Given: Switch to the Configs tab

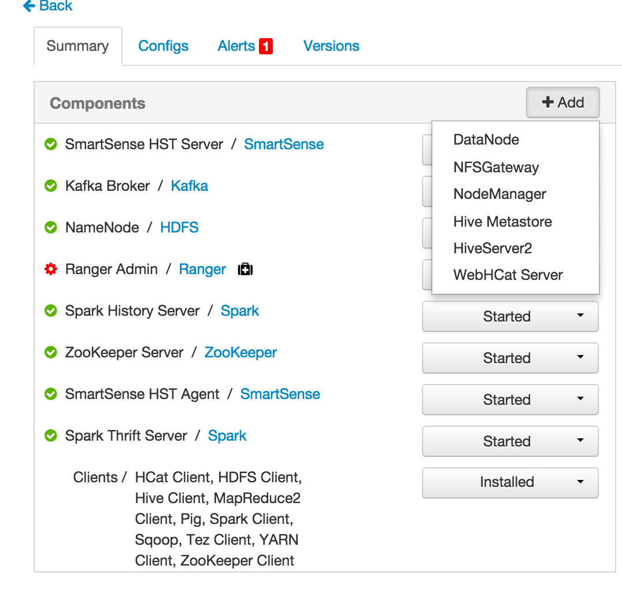Looking at the screenshot, I should click(163, 45).
